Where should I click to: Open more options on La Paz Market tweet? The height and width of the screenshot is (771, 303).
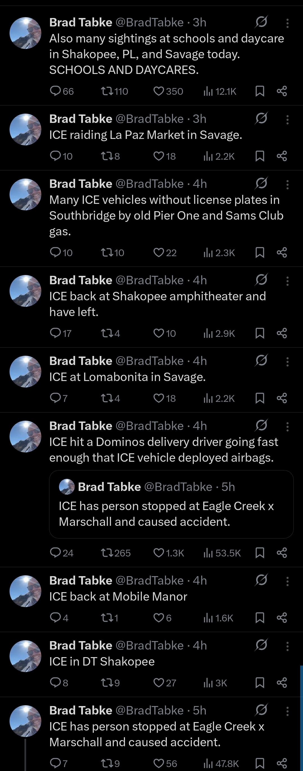point(288,120)
